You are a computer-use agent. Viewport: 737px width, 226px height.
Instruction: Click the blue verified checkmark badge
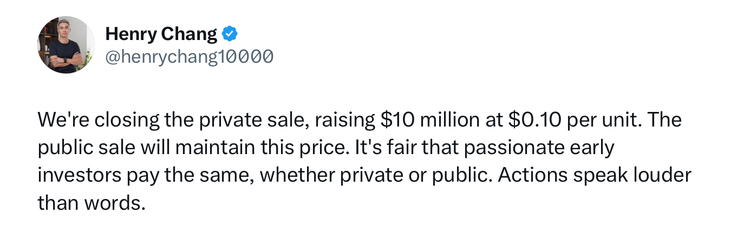[231, 35]
